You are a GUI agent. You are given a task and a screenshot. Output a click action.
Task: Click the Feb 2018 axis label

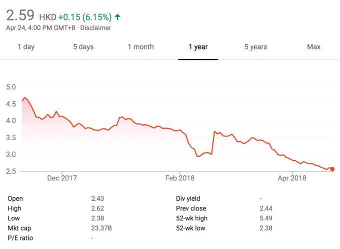tap(179, 178)
